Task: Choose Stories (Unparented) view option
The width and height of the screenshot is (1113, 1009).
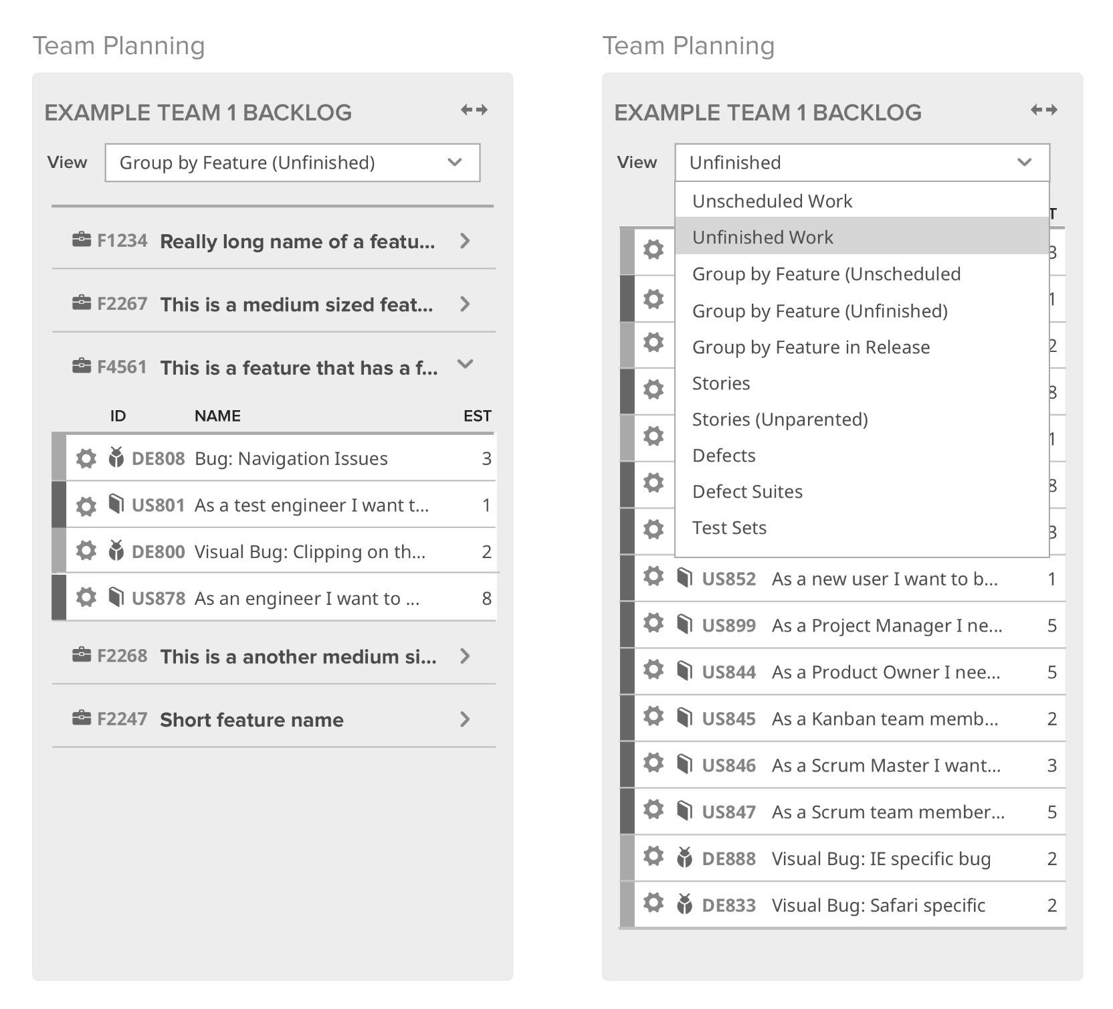Action: (780, 420)
